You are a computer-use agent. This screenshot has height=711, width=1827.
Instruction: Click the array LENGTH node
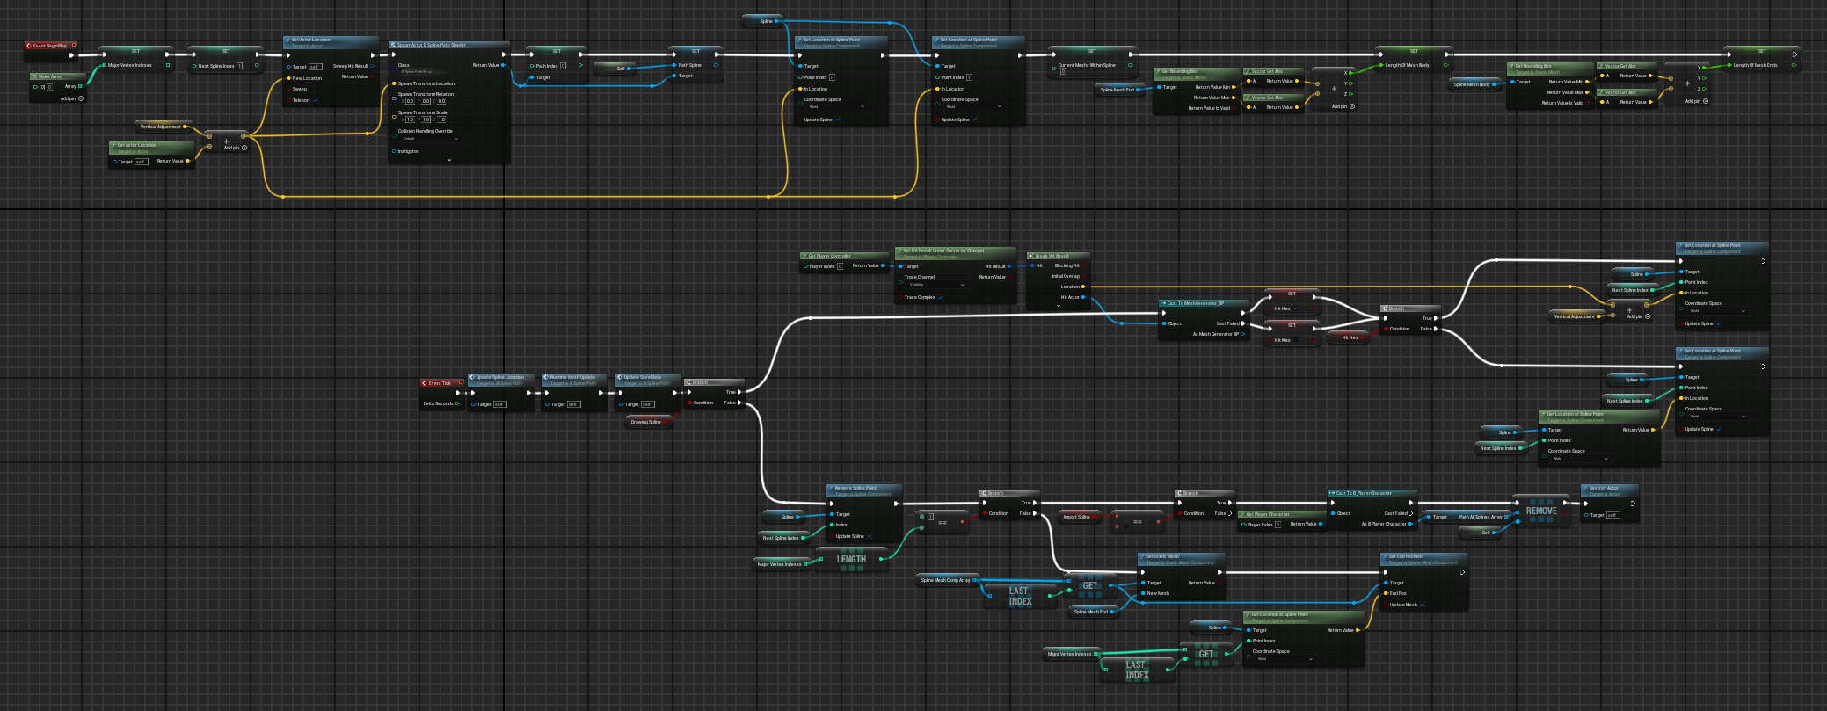850,560
